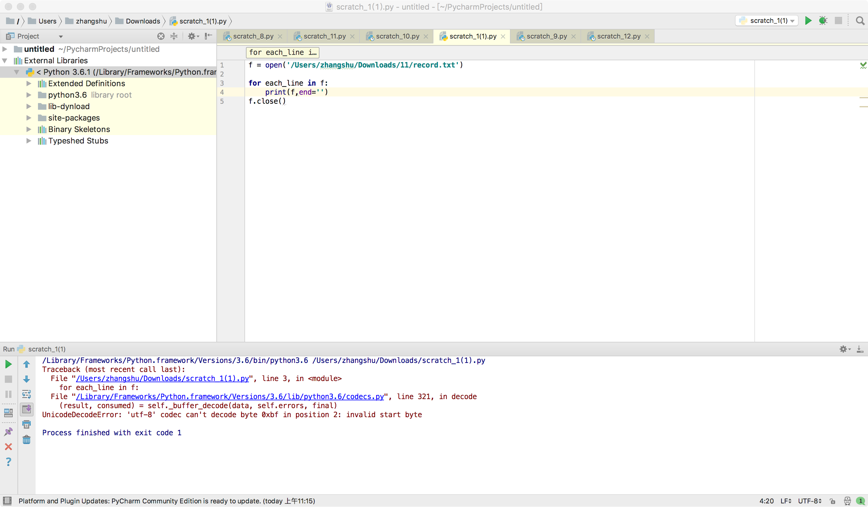This screenshot has width=868, height=507.
Task: Collapse the Python 3.6.1 node
Action: click(x=17, y=72)
